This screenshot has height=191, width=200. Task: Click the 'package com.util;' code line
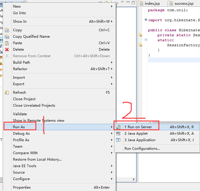pos(168,10)
